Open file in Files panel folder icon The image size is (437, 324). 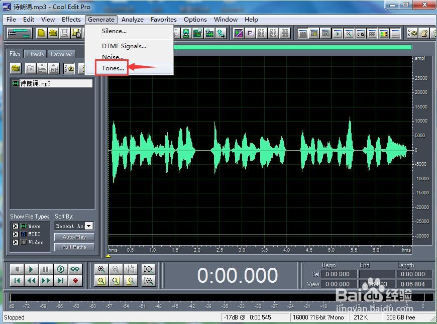pos(16,68)
